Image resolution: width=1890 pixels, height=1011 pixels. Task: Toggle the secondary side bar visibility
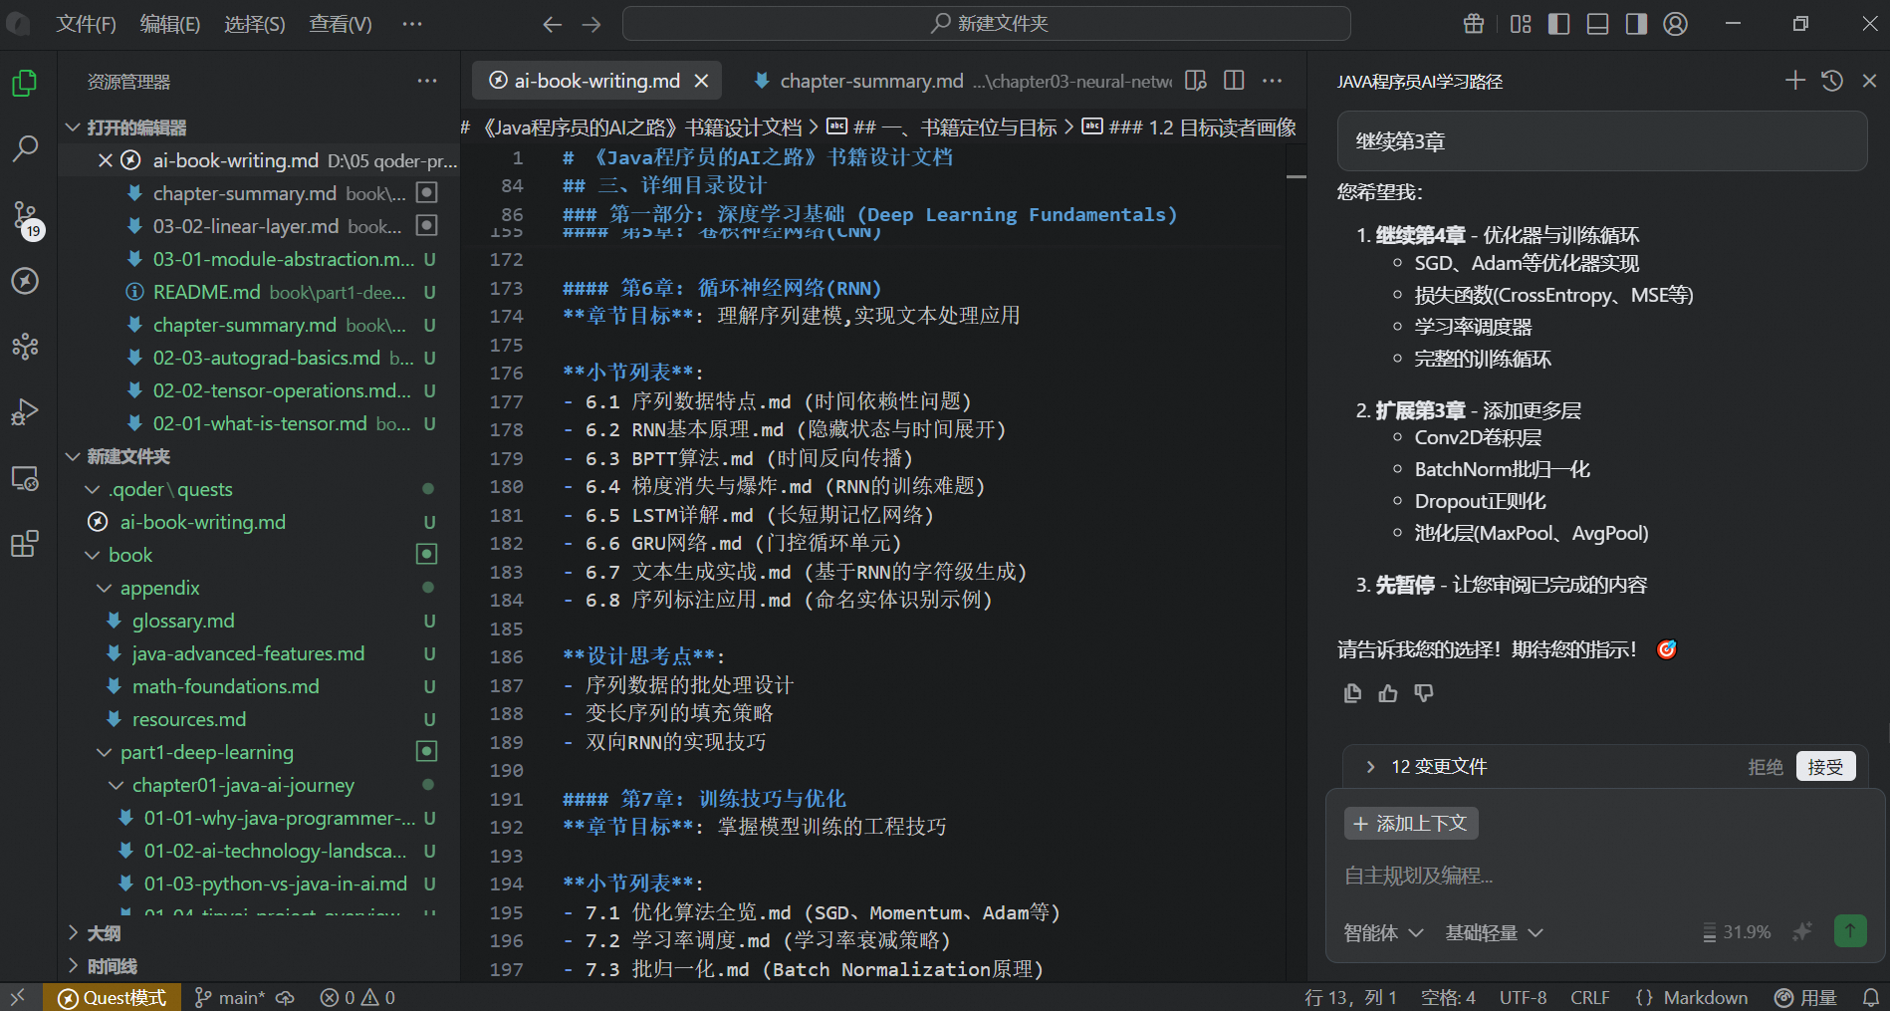pos(1637,24)
